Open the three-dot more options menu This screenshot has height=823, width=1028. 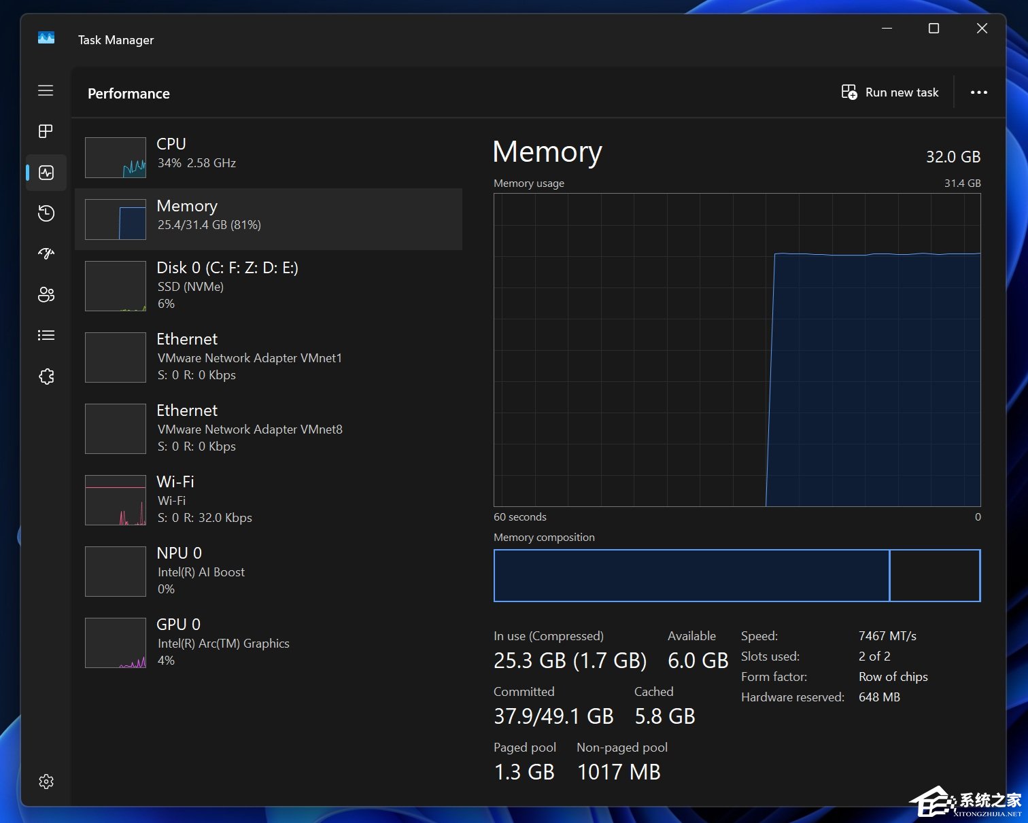click(978, 92)
